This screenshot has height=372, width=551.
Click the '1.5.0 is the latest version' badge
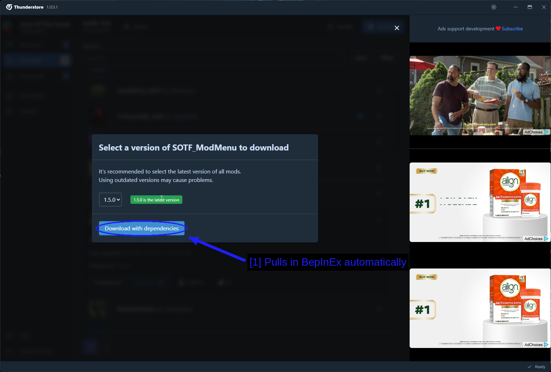pyautogui.click(x=156, y=200)
